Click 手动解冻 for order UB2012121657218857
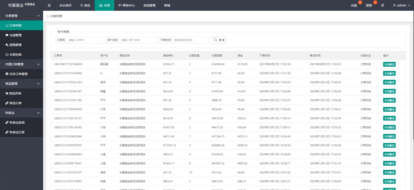The image size is (414, 190). [389, 181]
